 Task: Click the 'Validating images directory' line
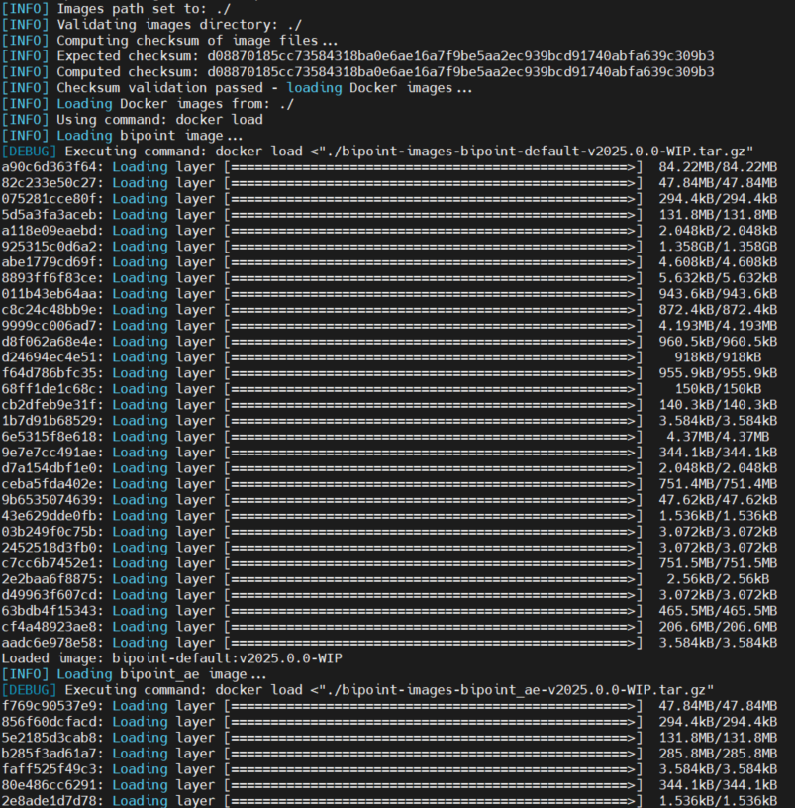[x=152, y=25]
